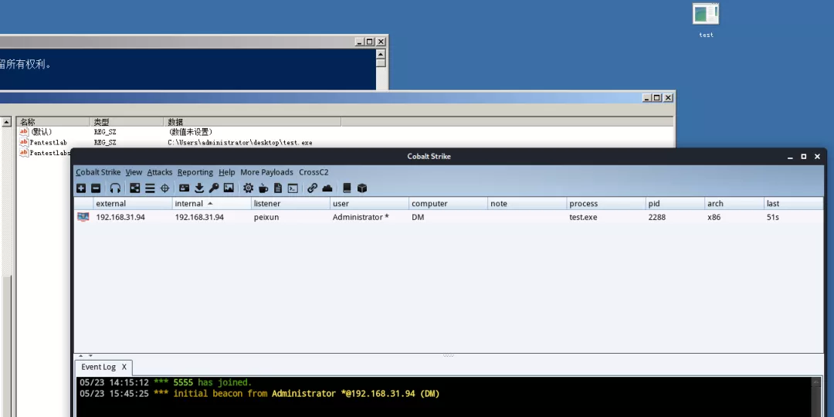Switch to session table view icon
Image resolution: width=834 pixels, height=417 pixels.
tap(150, 188)
